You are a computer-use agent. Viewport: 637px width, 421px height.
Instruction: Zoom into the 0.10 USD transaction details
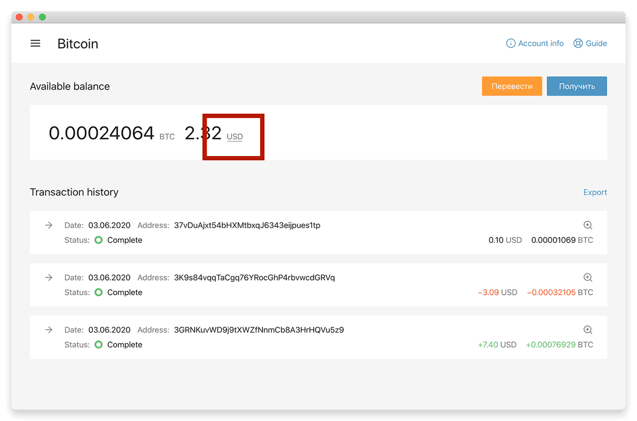coord(588,225)
